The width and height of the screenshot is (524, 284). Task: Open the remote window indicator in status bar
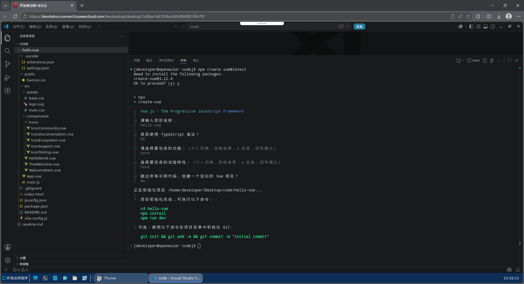click(6, 270)
